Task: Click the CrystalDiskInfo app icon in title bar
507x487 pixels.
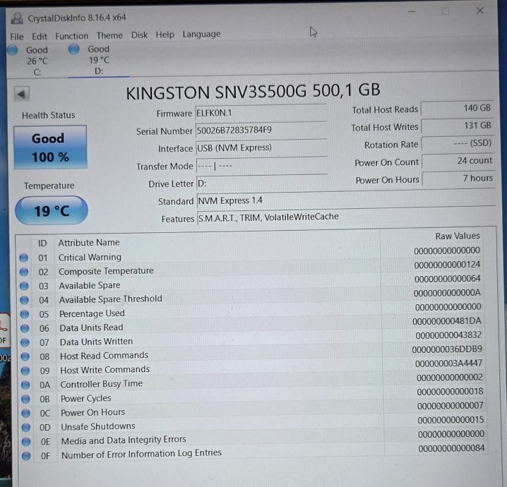Action: (x=17, y=18)
